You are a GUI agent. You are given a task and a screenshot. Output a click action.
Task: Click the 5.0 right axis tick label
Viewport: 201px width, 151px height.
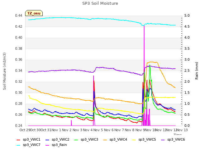187,16
